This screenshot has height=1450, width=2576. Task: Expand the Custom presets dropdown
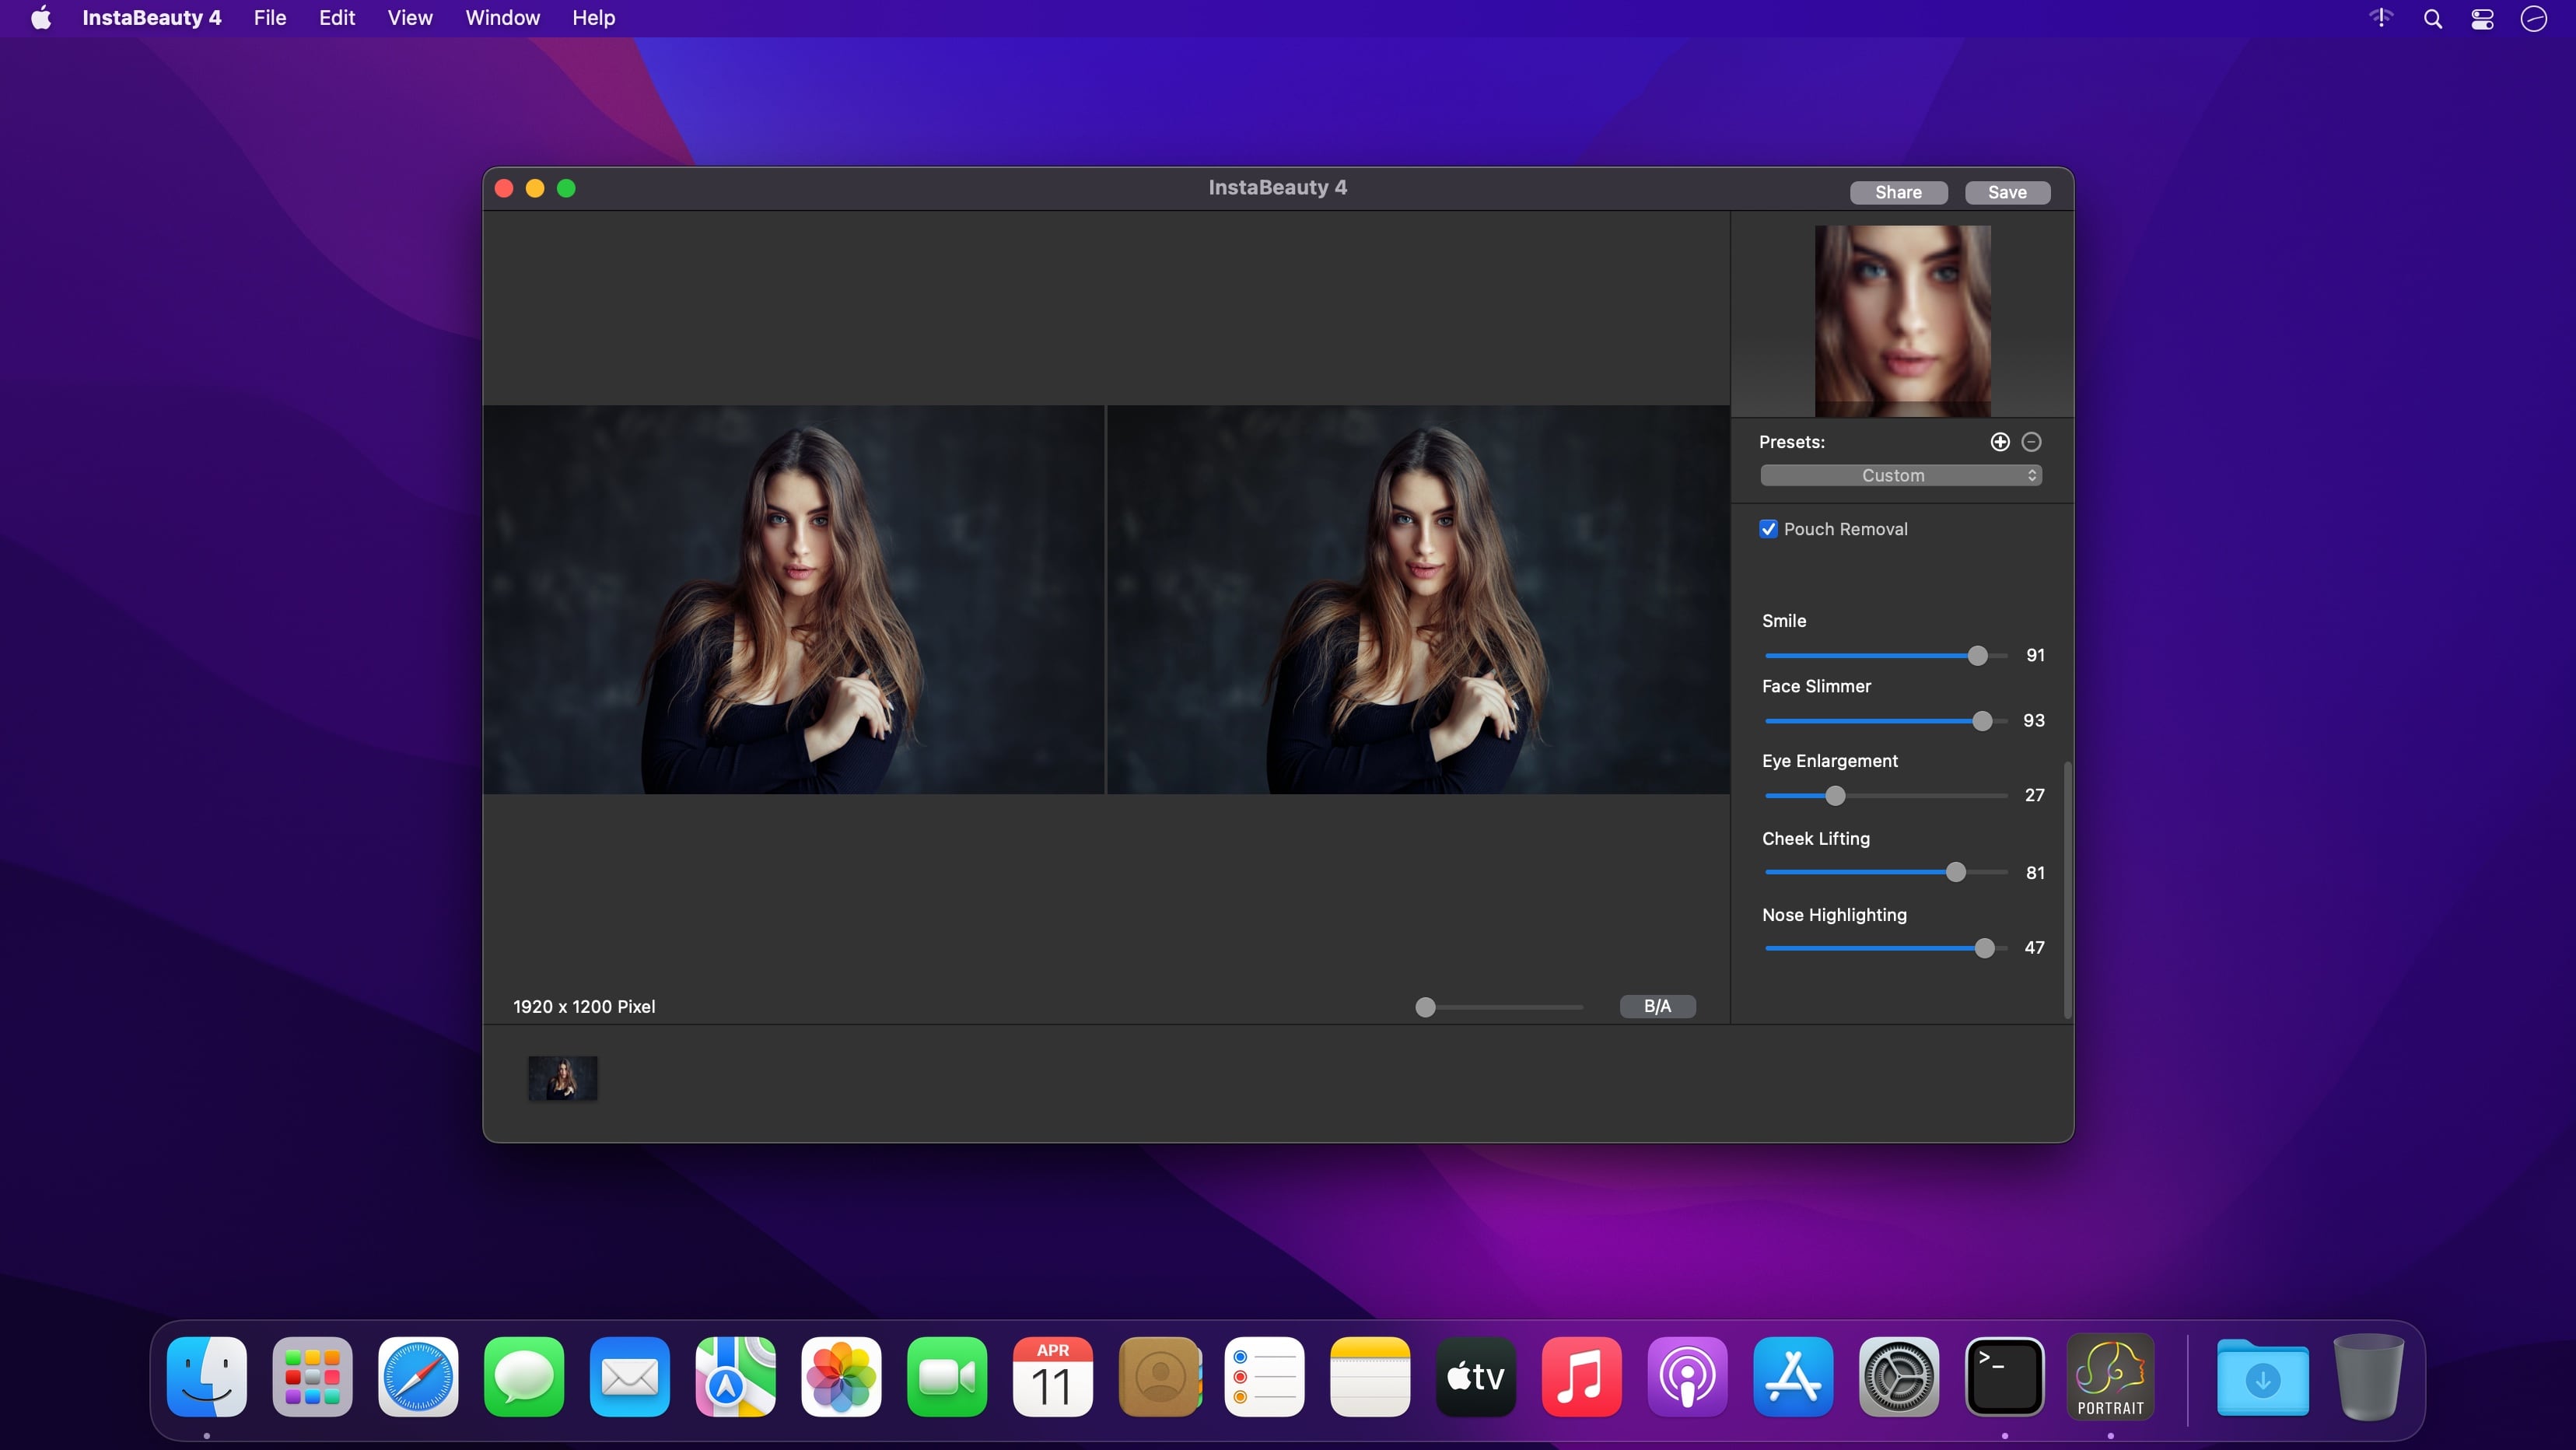click(x=1900, y=475)
